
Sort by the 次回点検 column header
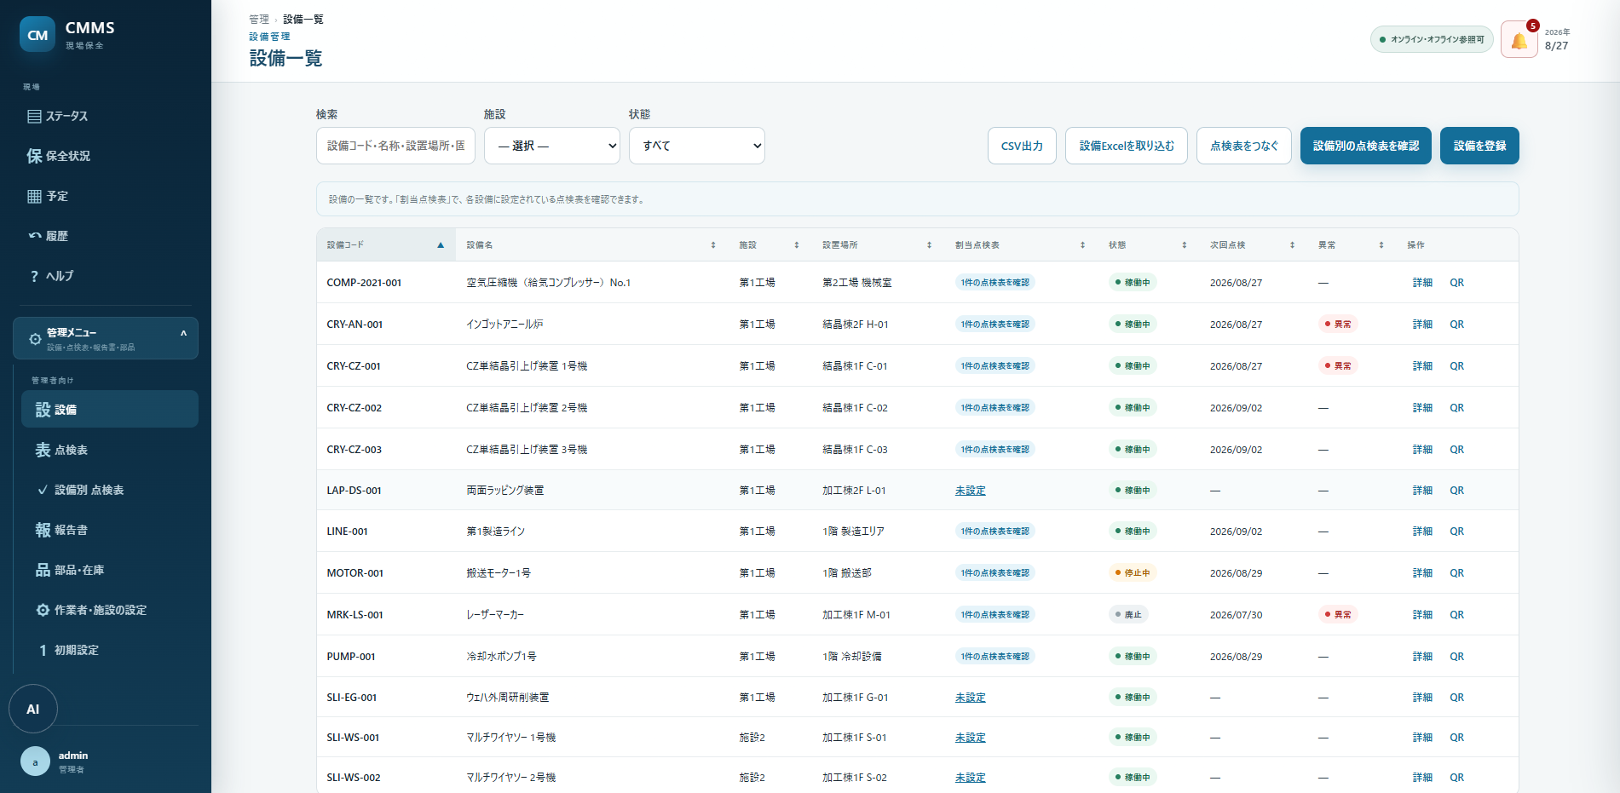click(x=1253, y=245)
